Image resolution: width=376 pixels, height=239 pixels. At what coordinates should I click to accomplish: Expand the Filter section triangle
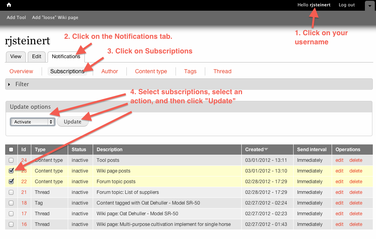10,84
